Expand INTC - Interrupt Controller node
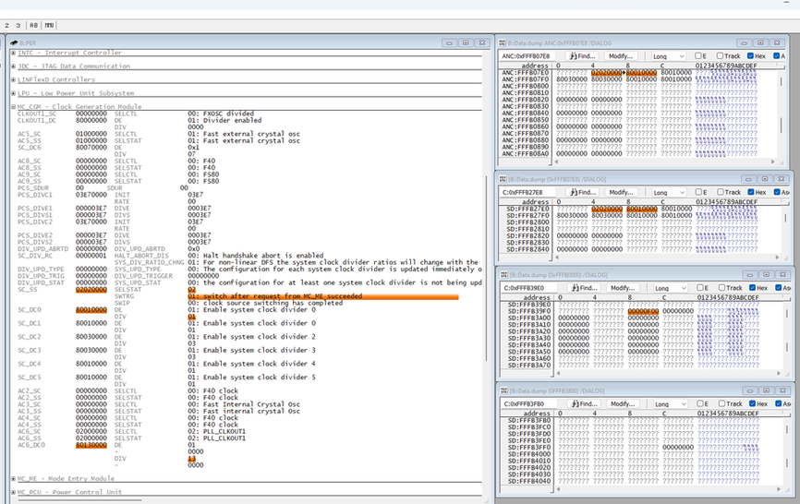800x504 pixels. coord(14,53)
